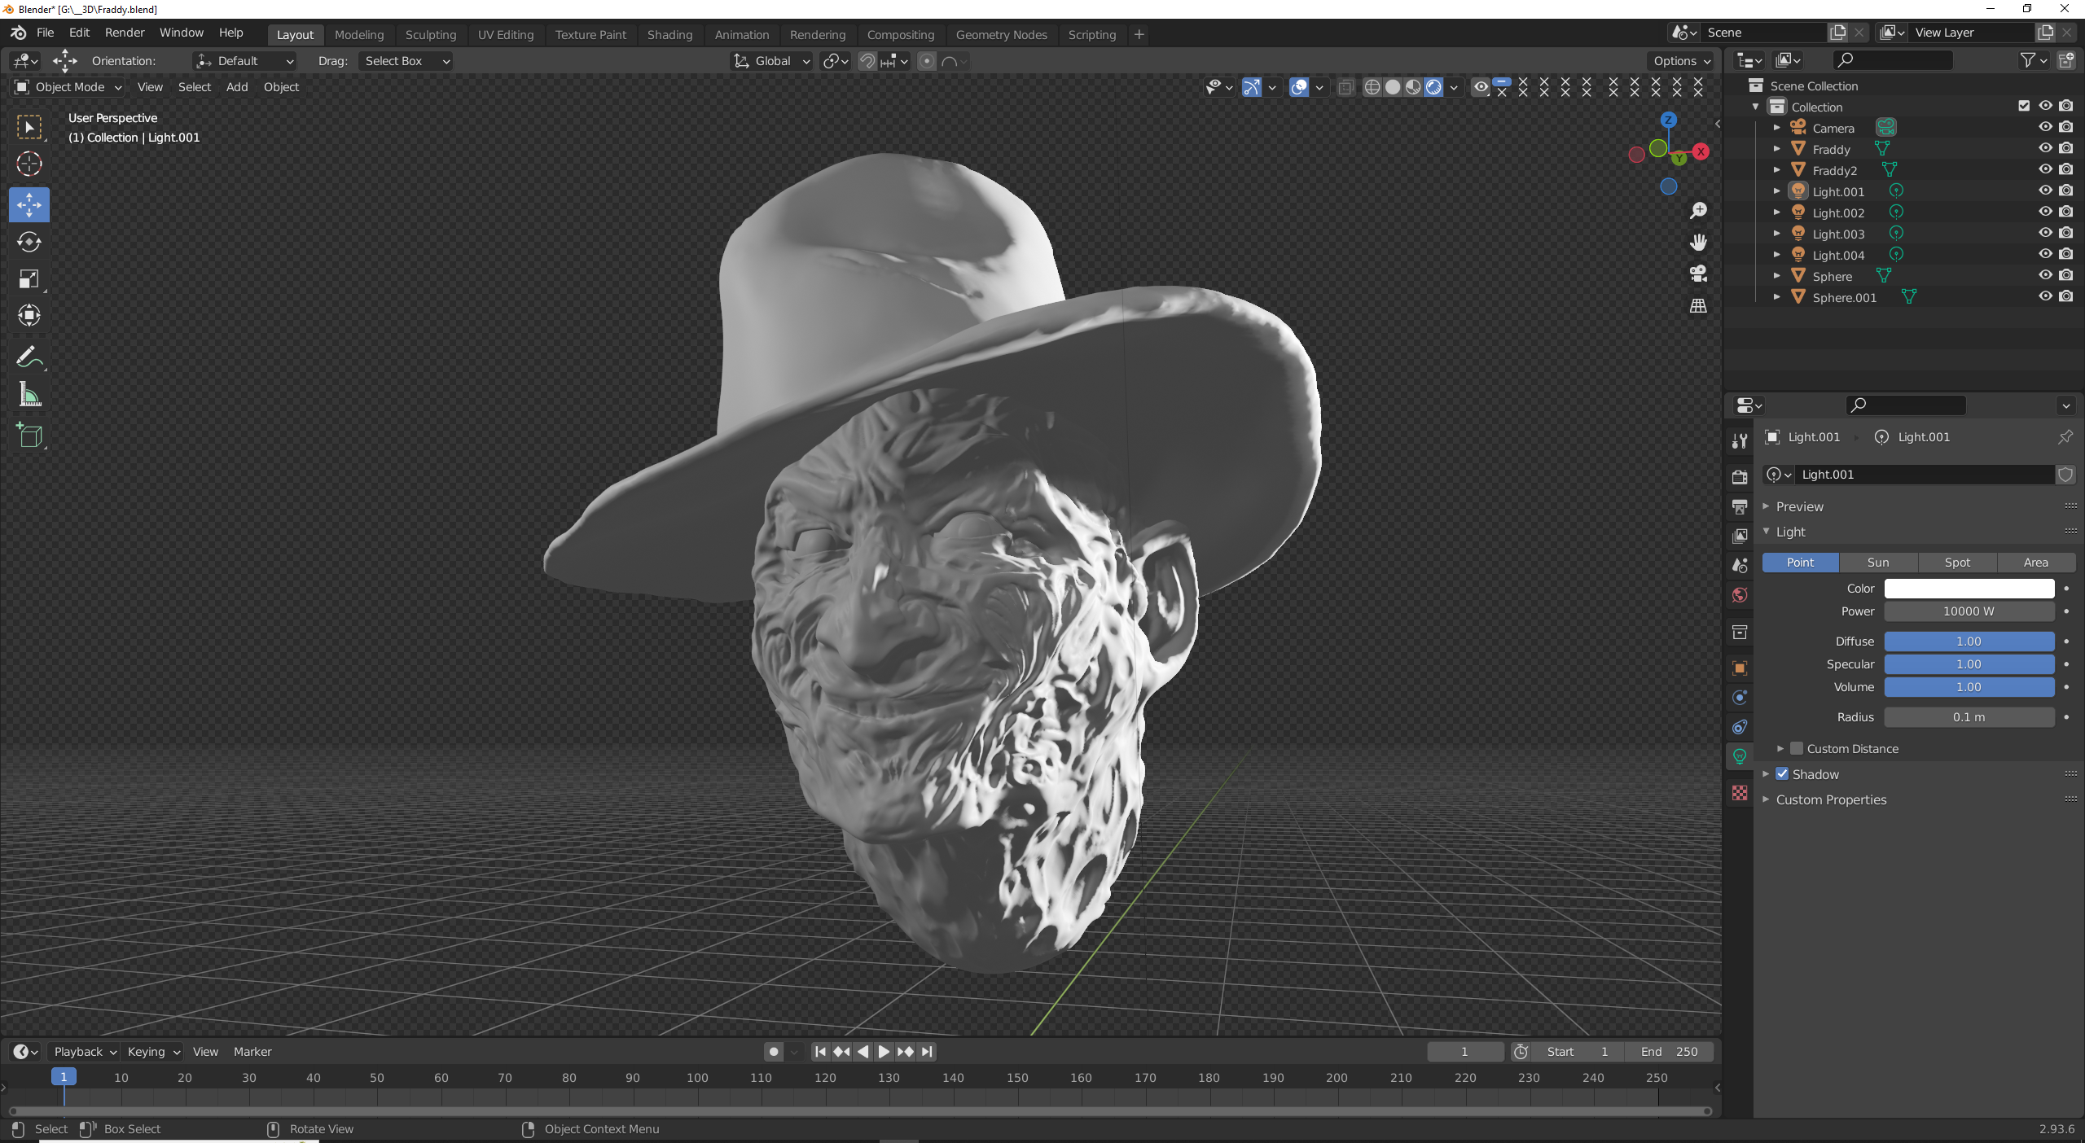2085x1143 pixels.
Task: Activate the Scale tool
Action: [x=29, y=279]
